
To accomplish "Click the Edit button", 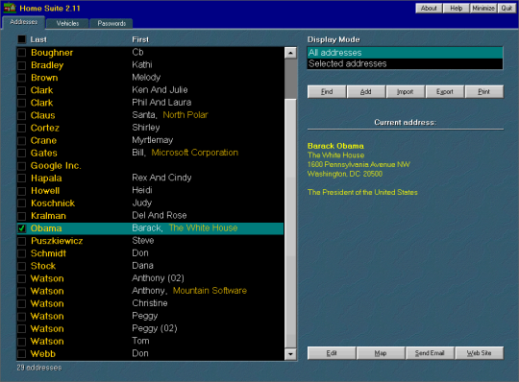I will coord(332,353).
